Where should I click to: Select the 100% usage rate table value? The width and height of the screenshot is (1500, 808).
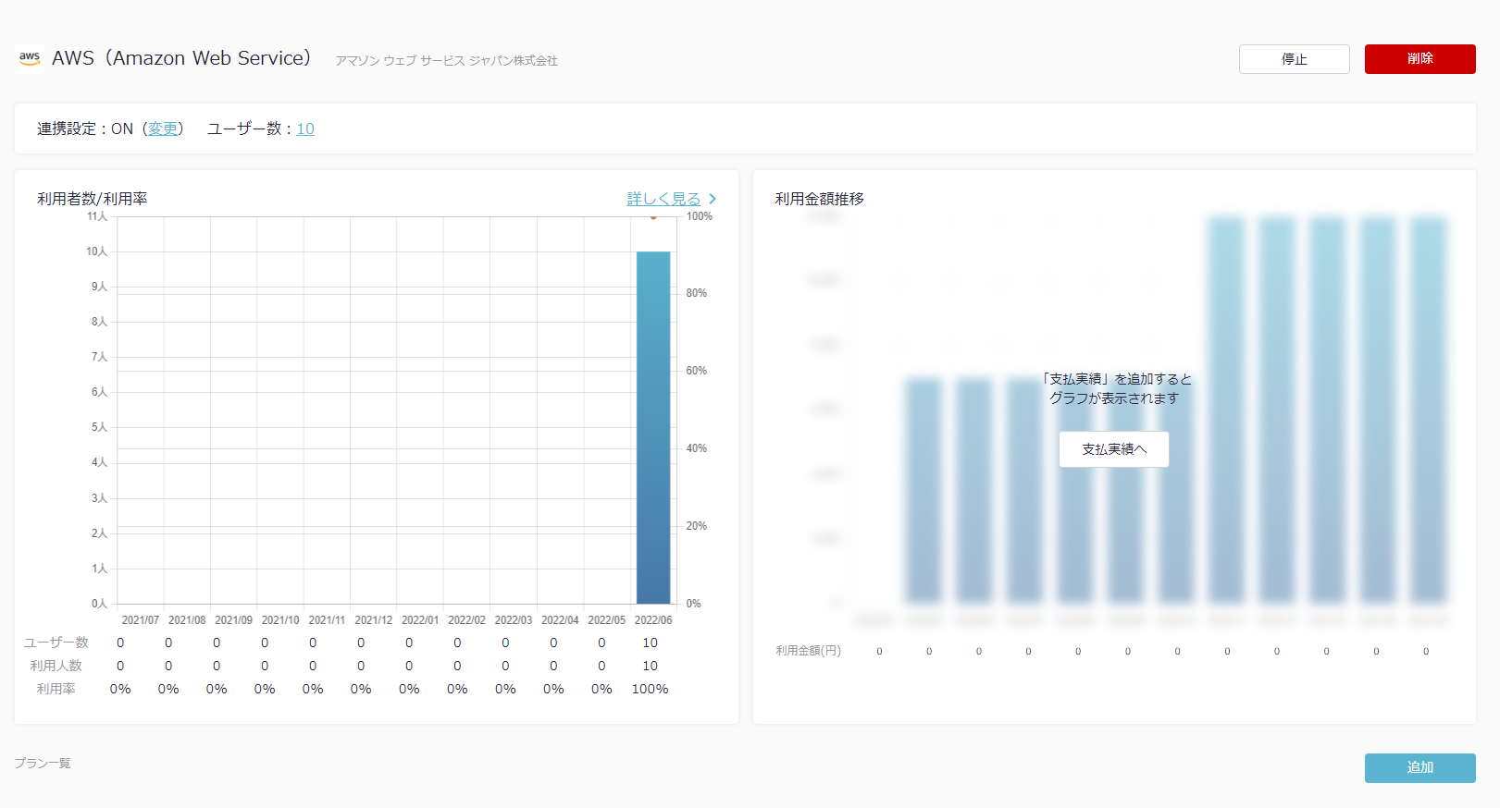[x=650, y=690]
